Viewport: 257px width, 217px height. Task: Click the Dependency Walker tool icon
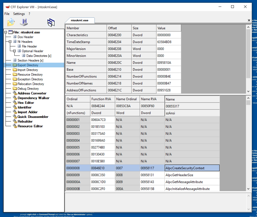[x=15, y=98]
